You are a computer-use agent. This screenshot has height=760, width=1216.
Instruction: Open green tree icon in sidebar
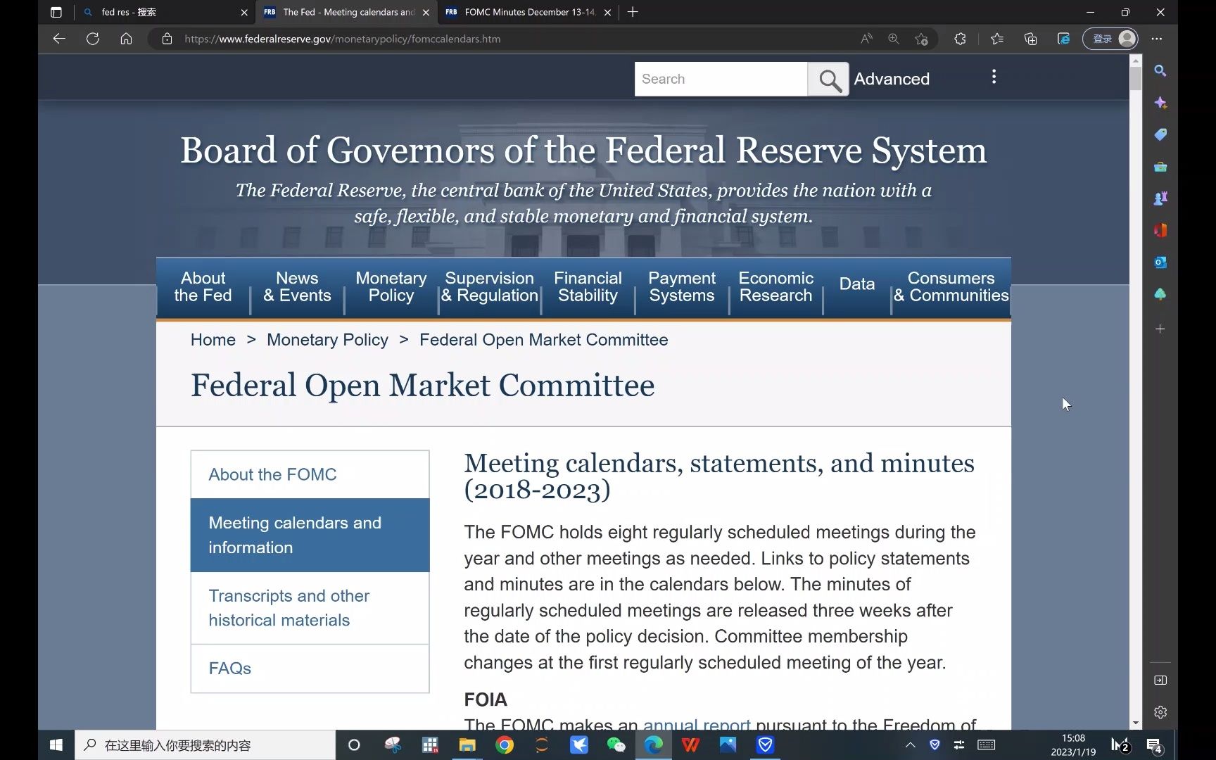(x=1160, y=294)
